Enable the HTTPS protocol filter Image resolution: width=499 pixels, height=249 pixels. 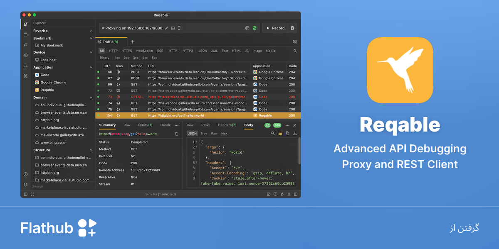127,51
